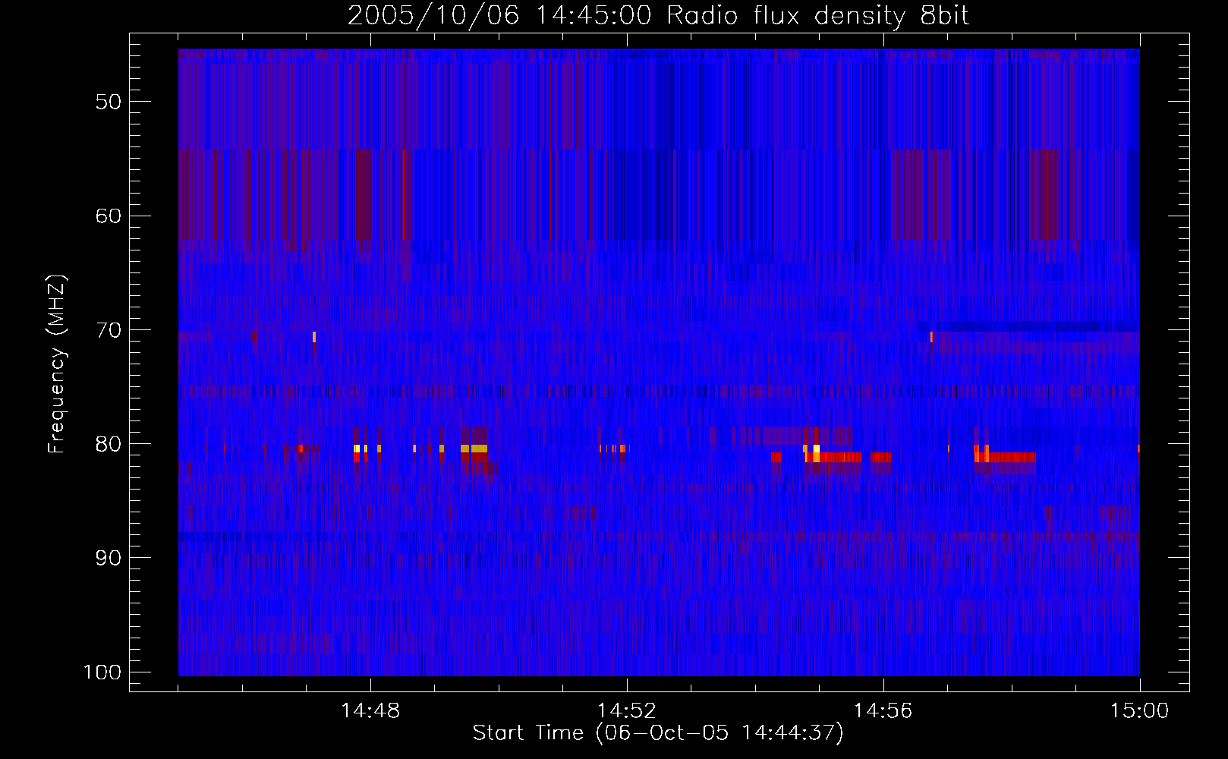Screen dimensions: 1228x759
Task: Click the 'Start Time (06-Oct-05 14:44:37)' axis label
Action: point(658,733)
